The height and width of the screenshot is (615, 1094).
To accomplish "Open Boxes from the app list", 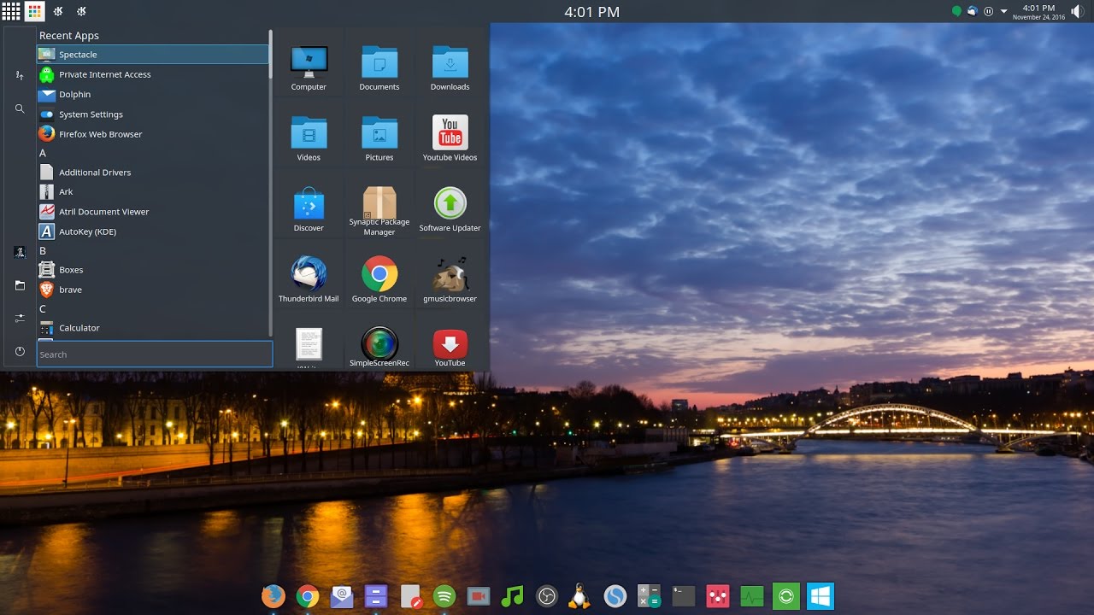I will [x=152, y=269].
